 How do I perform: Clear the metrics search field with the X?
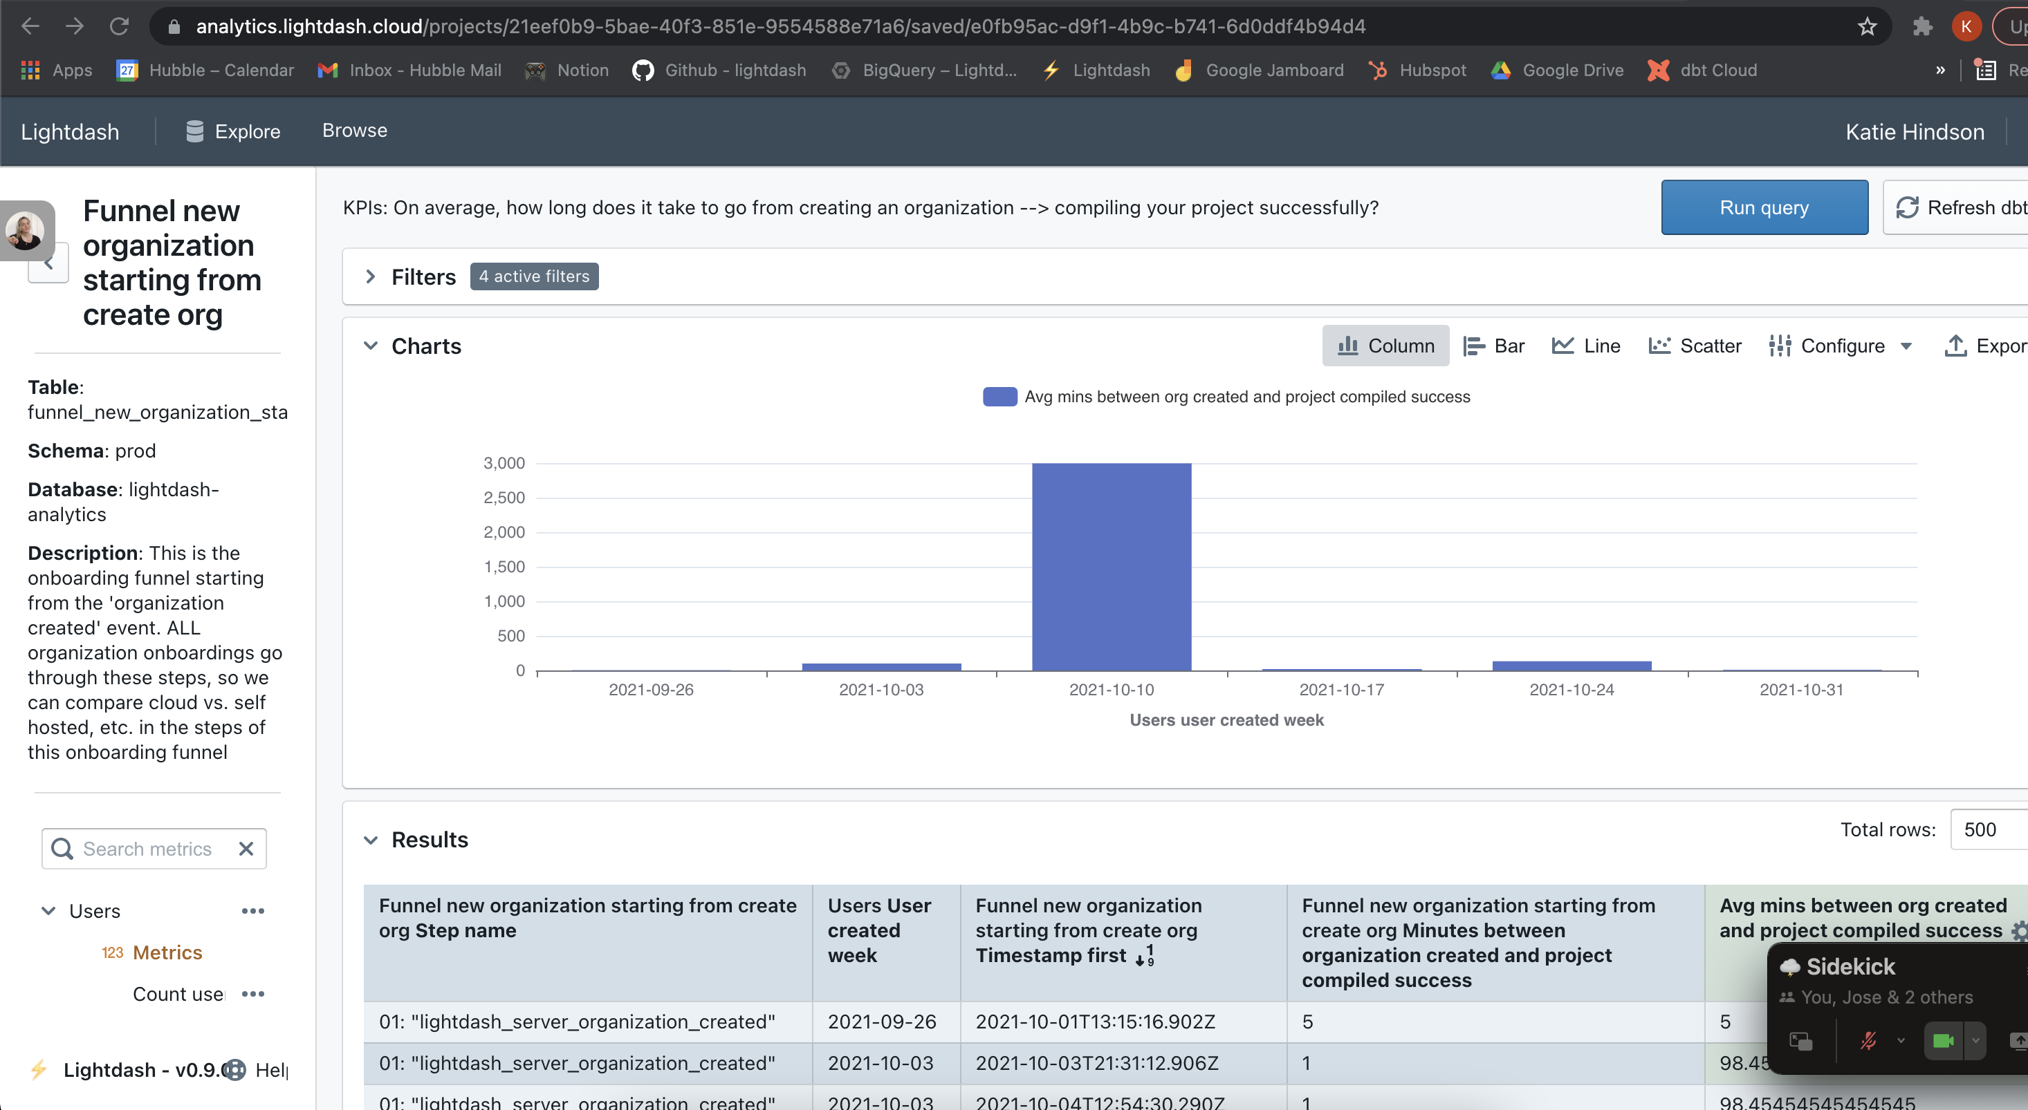[246, 849]
